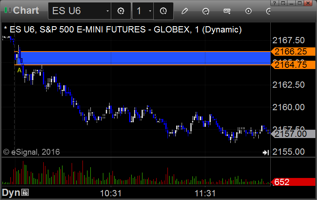Screen dimensions: 317x200
Task: Expand the interval dropdown arrow beside 1
Action: pyautogui.click(x=150, y=11)
